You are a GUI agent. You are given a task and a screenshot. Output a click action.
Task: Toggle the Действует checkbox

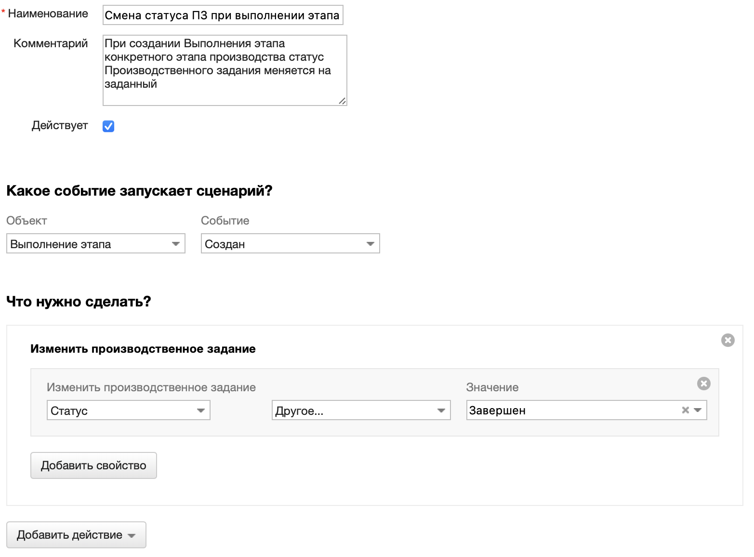[x=108, y=126]
